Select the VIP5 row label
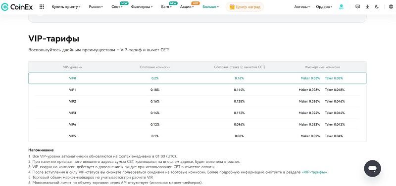 click(x=72, y=136)
